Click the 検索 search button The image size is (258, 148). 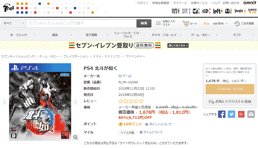click(x=144, y=23)
